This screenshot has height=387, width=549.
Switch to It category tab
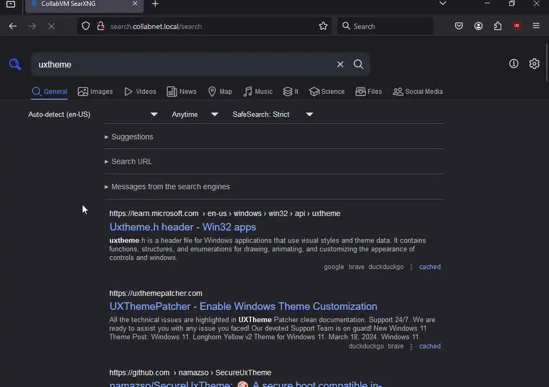click(291, 92)
